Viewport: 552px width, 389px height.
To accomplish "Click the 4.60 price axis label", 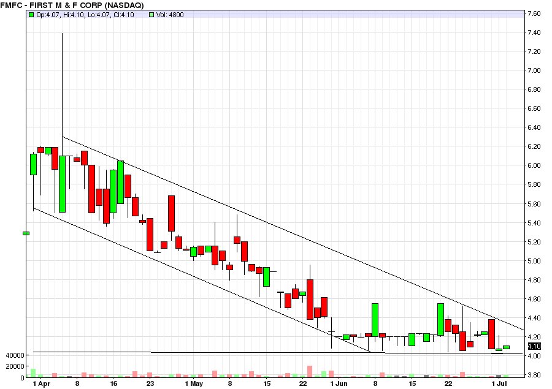I will coord(534,299).
